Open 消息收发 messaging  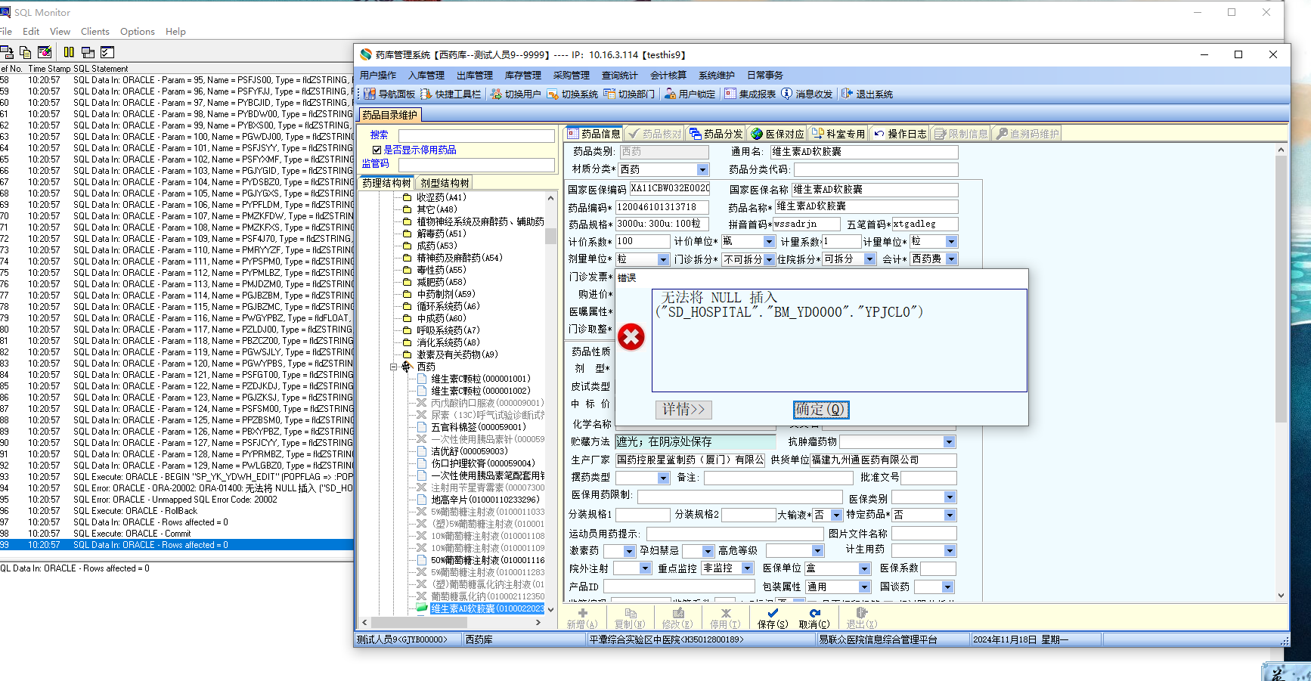tap(807, 94)
